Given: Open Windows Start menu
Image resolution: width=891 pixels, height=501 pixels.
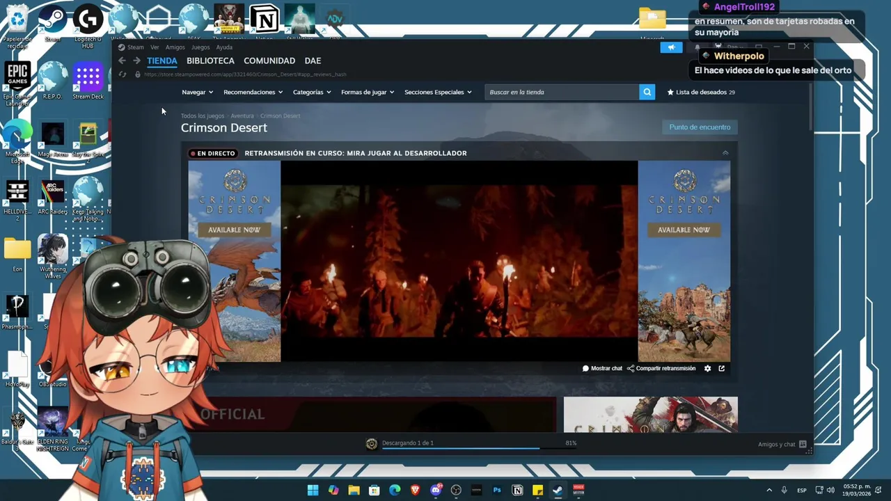Looking at the screenshot, I should 313,490.
